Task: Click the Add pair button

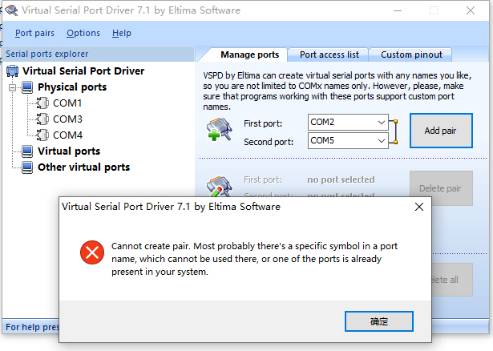Action: click(x=441, y=131)
